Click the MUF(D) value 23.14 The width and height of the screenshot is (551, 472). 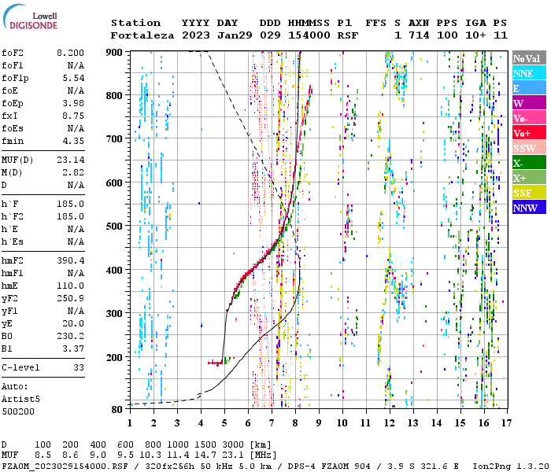point(70,160)
